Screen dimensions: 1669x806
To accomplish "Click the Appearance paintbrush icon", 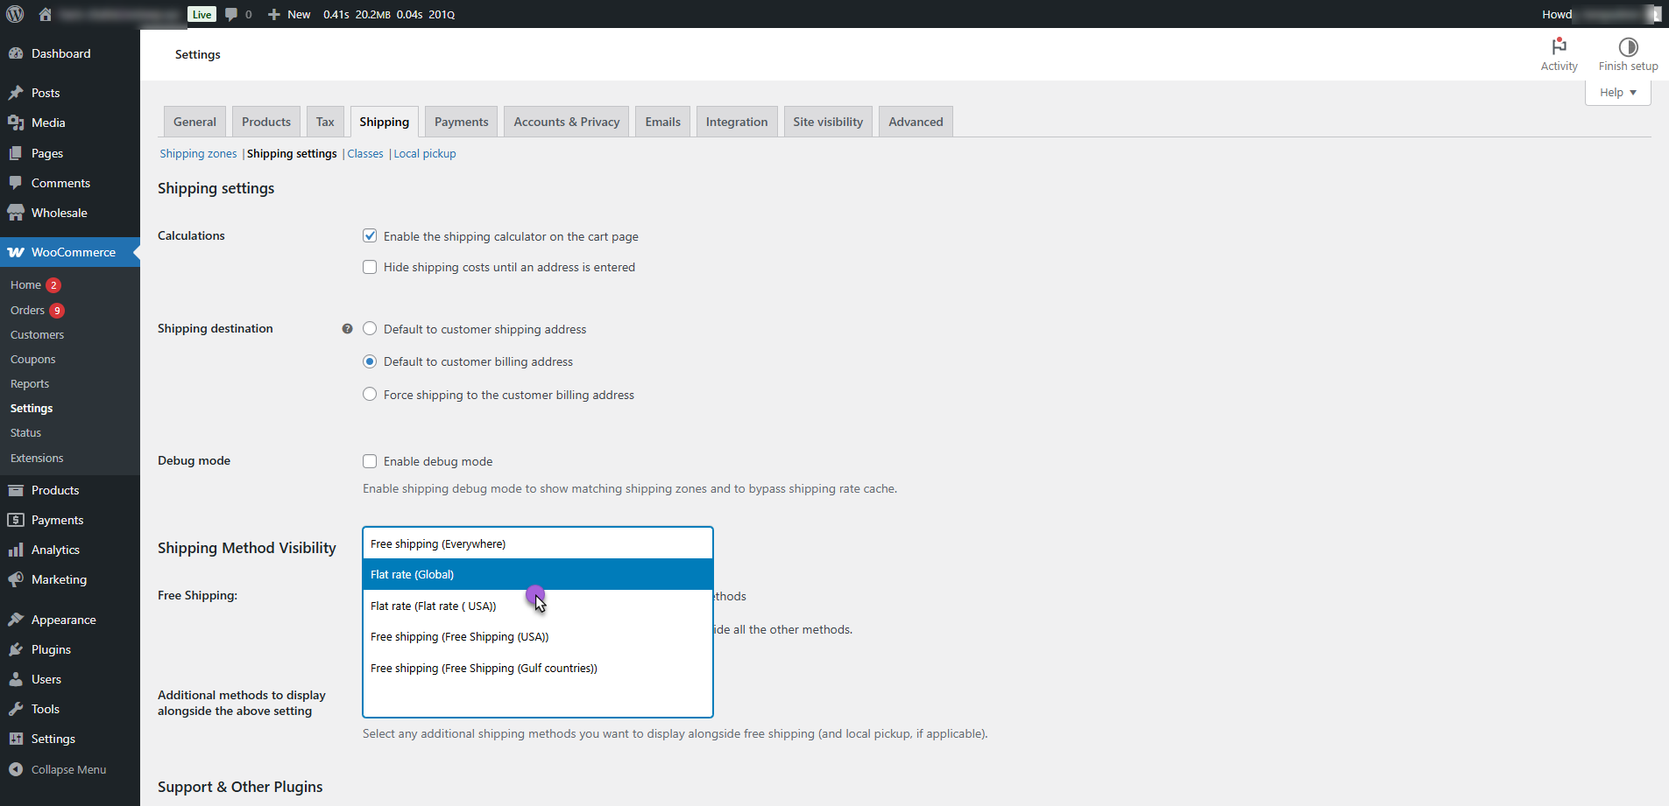I will (x=16, y=620).
